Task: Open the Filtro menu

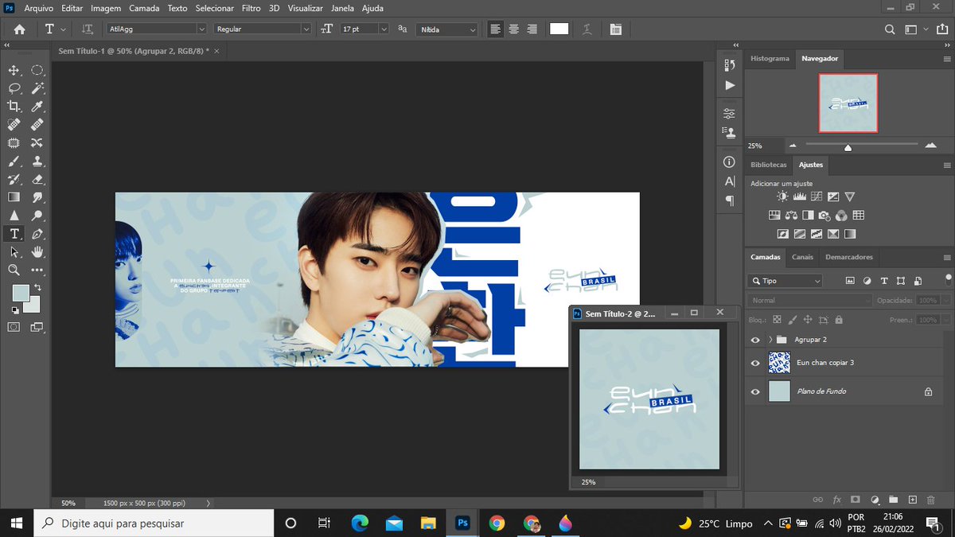Action: pyautogui.click(x=251, y=8)
